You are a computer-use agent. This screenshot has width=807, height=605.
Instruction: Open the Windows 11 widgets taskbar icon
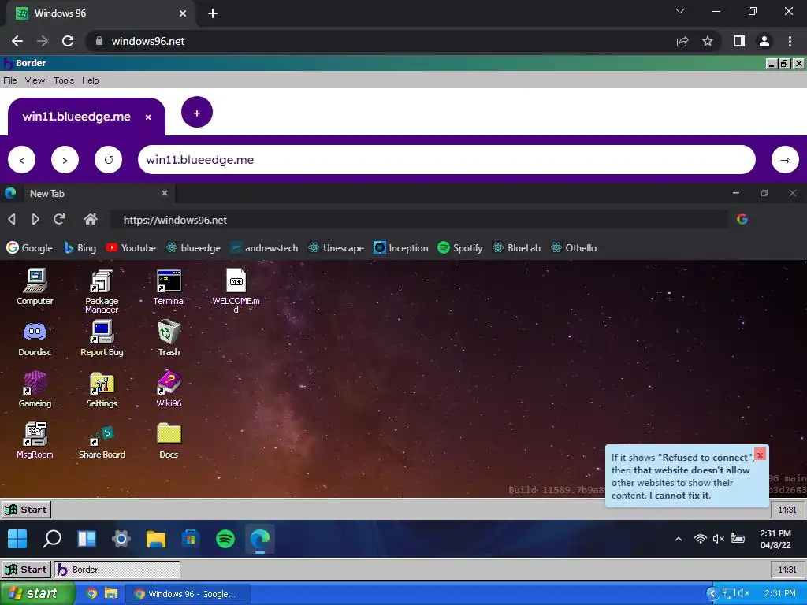87,539
